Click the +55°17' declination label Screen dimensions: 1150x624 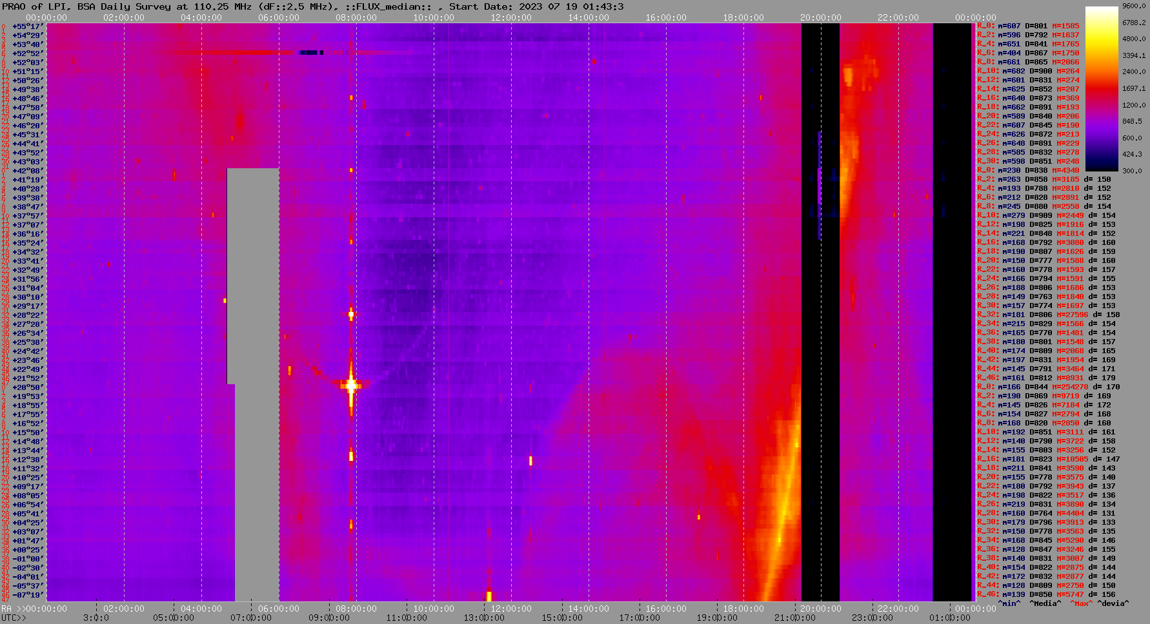click(28, 26)
